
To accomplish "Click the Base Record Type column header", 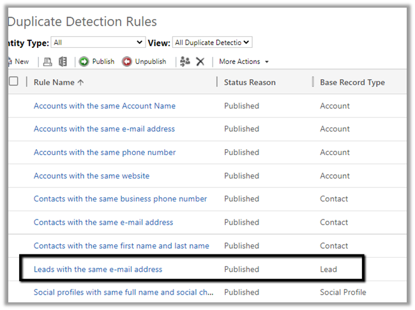I will pos(352,82).
